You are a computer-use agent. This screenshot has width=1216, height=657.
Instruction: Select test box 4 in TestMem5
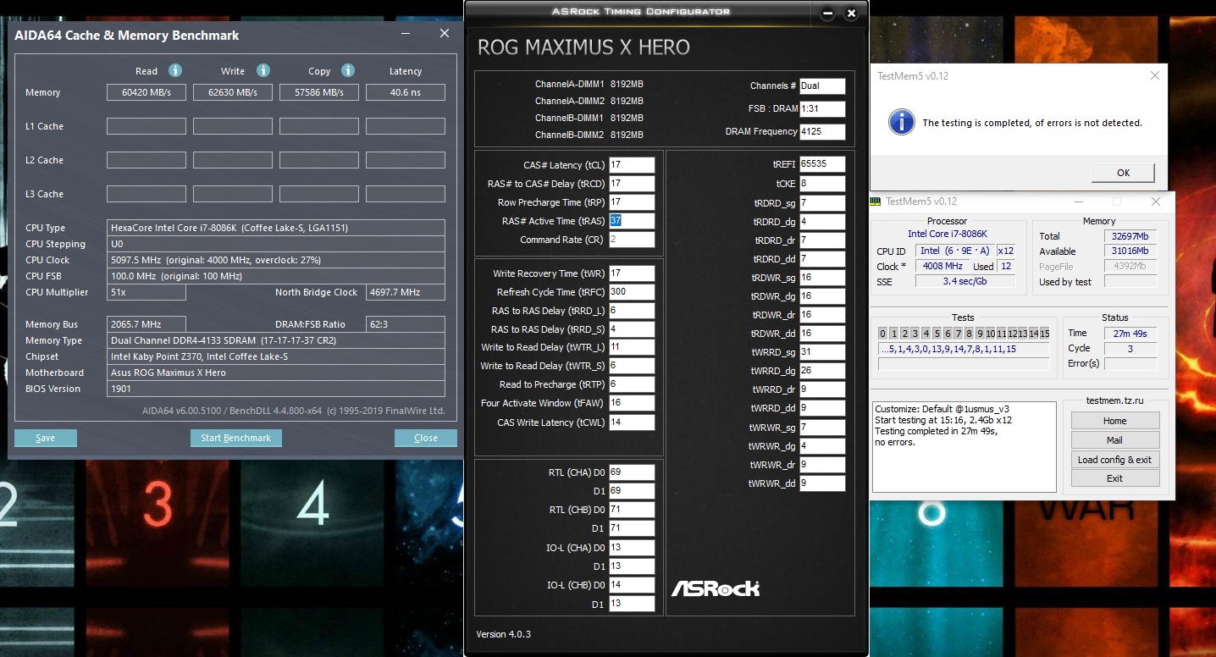click(926, 334)
